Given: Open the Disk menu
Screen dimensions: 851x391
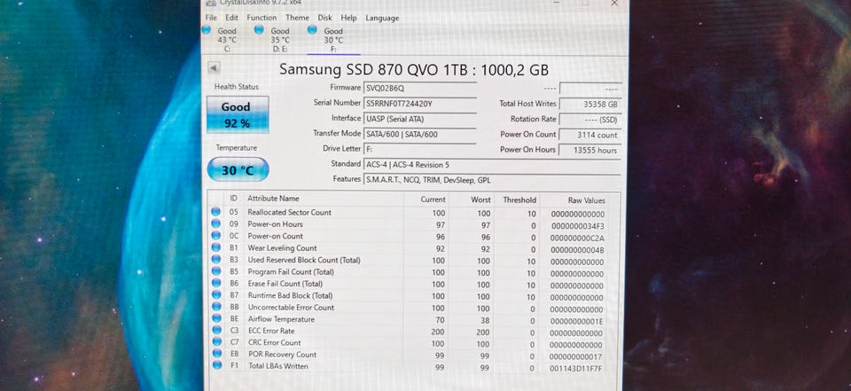Looking at the screenshot, I should [x=325, y=18].
